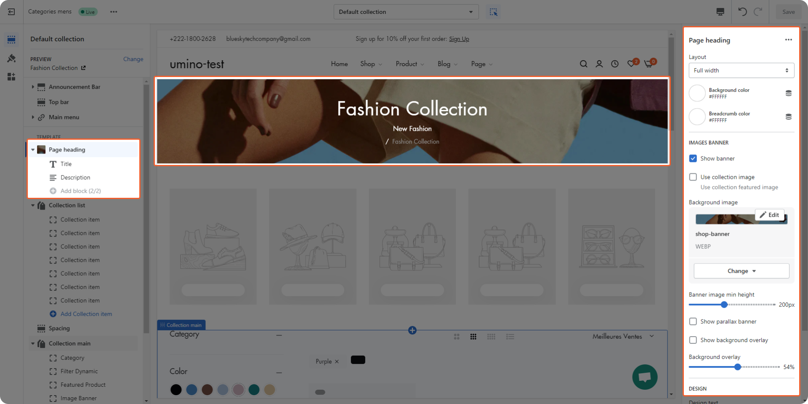Open Fashion Collection preview external link

(83, 68)
